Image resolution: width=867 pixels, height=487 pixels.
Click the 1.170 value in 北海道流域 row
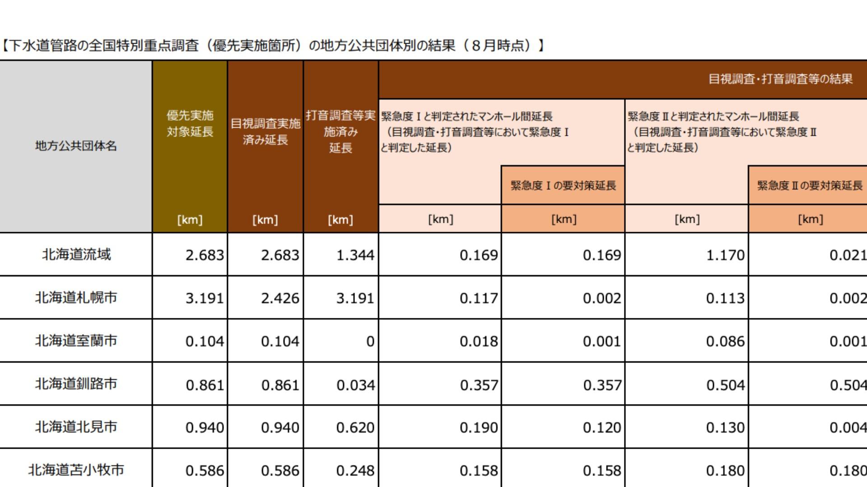click(x=725, y=255)
